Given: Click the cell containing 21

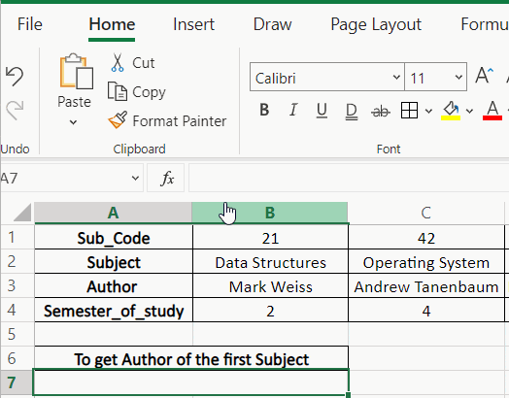Looking at the screenshot, I should click(270, 238).
